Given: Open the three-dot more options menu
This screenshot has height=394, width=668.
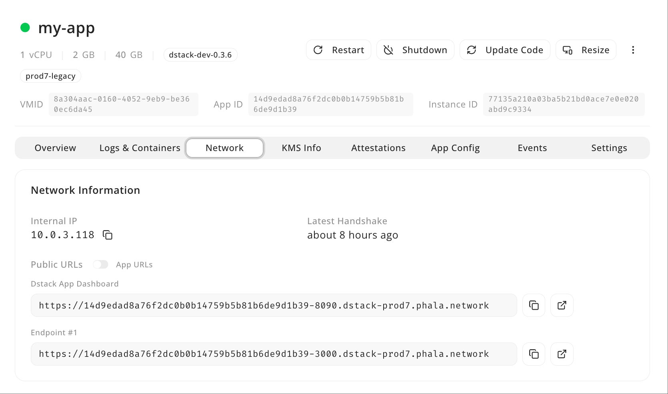Looking at the screenshot, I should click(x=633, y=50).
